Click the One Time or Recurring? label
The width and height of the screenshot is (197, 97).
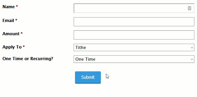coord(28,59)
